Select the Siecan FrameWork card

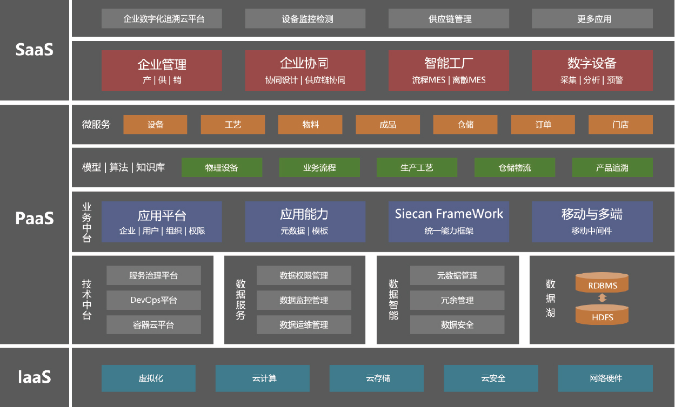point(449,222)
